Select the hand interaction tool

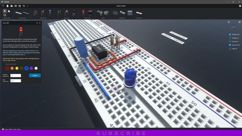pos(9,11)
